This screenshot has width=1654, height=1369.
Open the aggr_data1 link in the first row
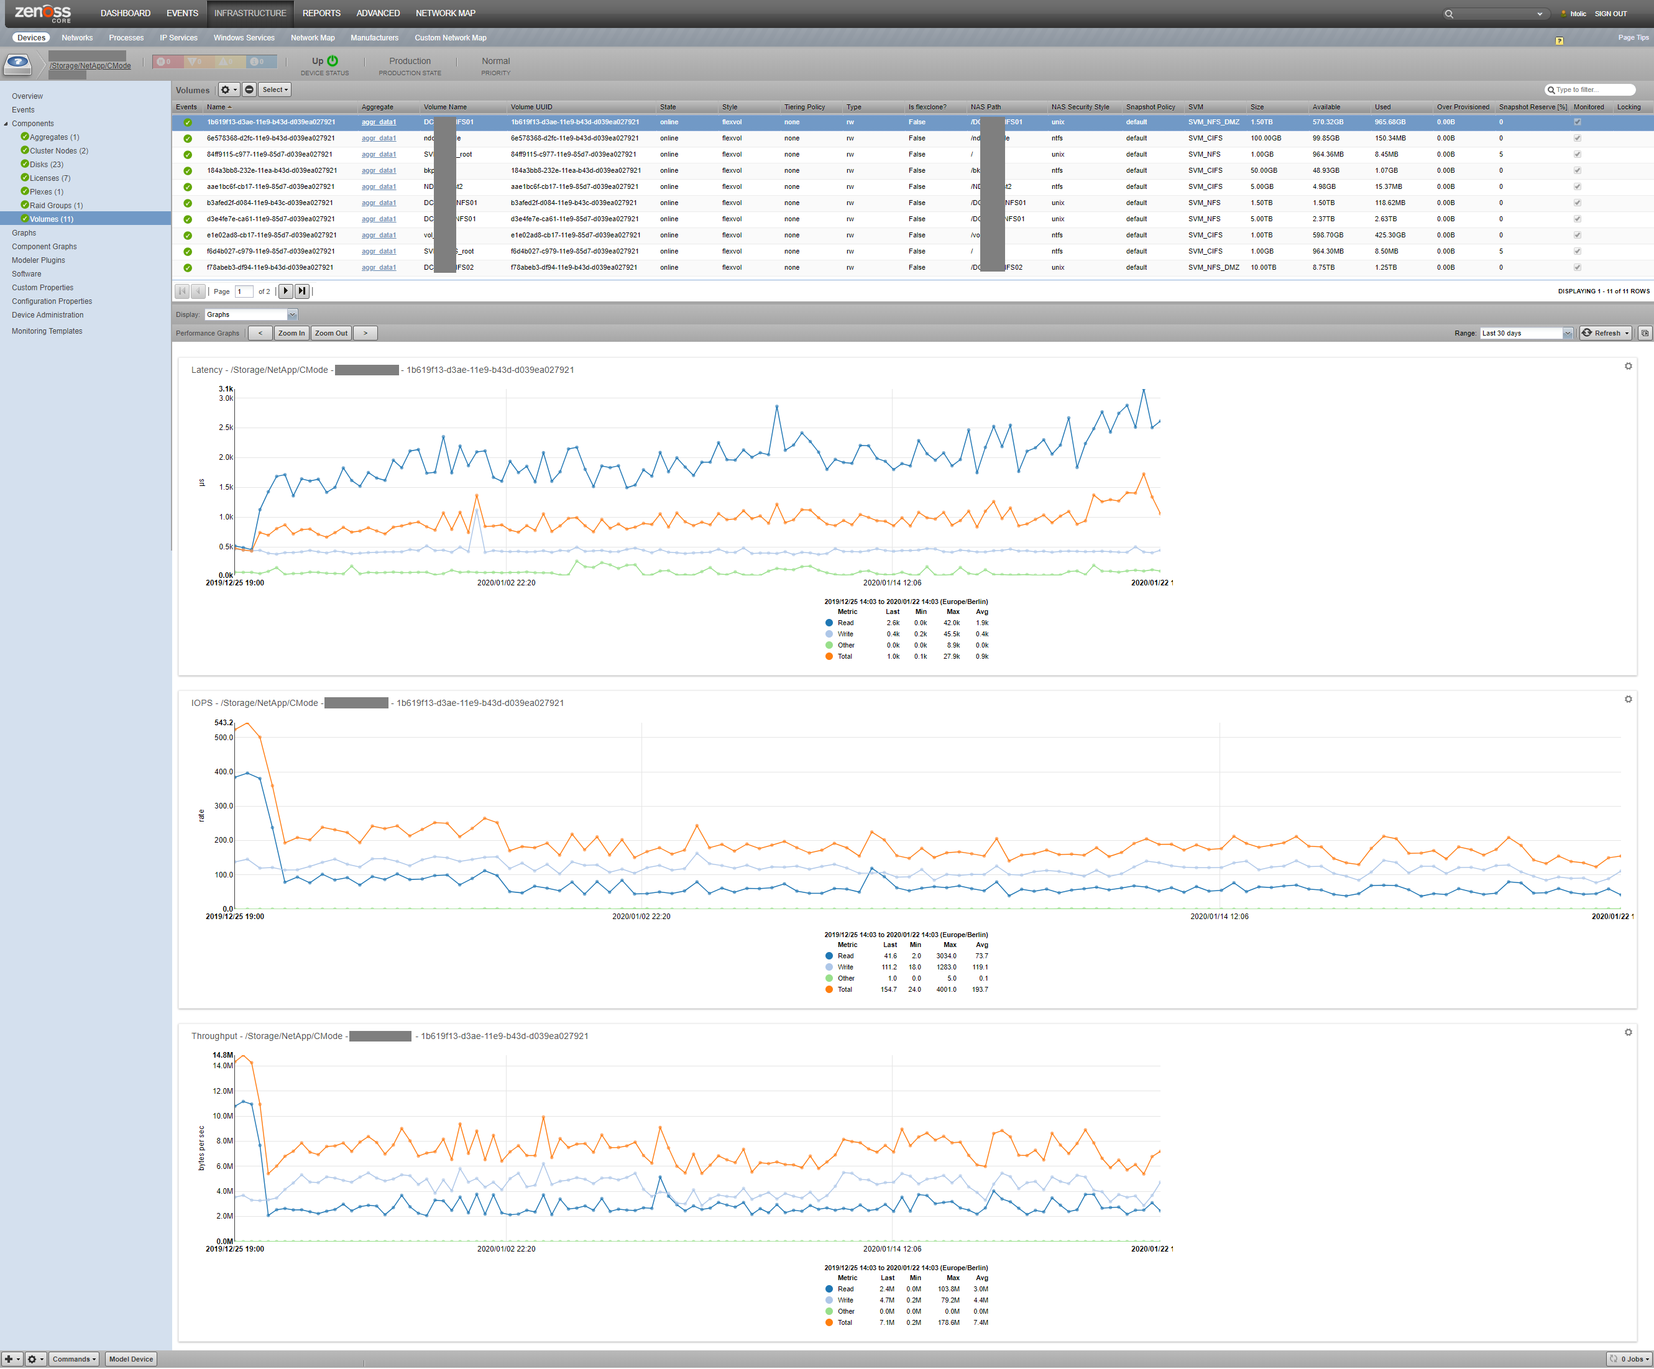378,122
